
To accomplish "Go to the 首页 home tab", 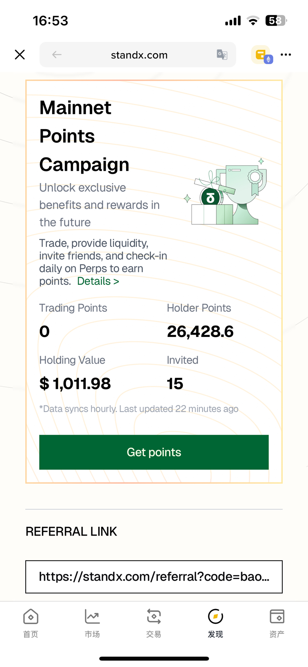I will (31, 623).
